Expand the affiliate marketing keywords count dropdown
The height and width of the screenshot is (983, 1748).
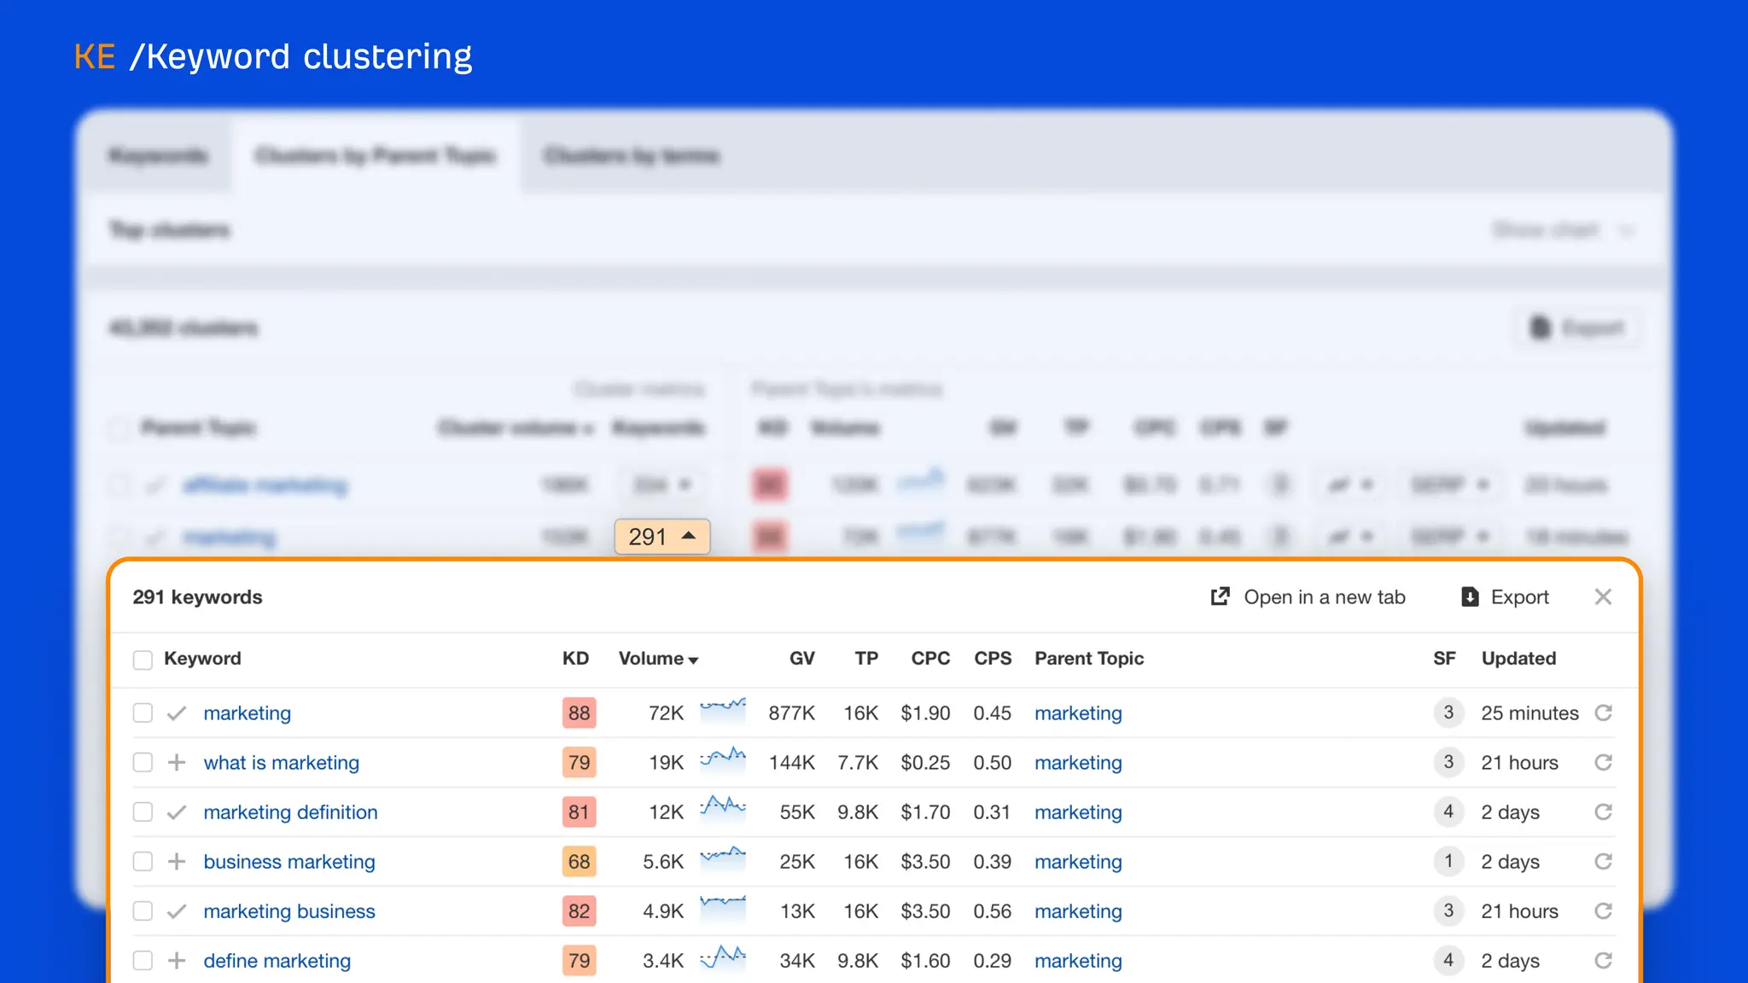point(662,485)
